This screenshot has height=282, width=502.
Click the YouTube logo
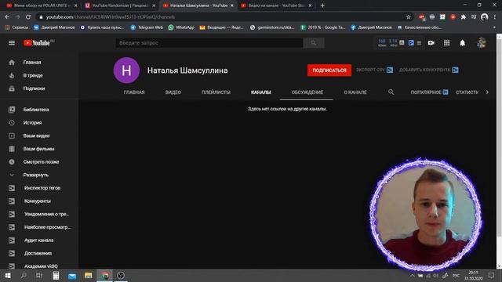click(x=37, y=43)
